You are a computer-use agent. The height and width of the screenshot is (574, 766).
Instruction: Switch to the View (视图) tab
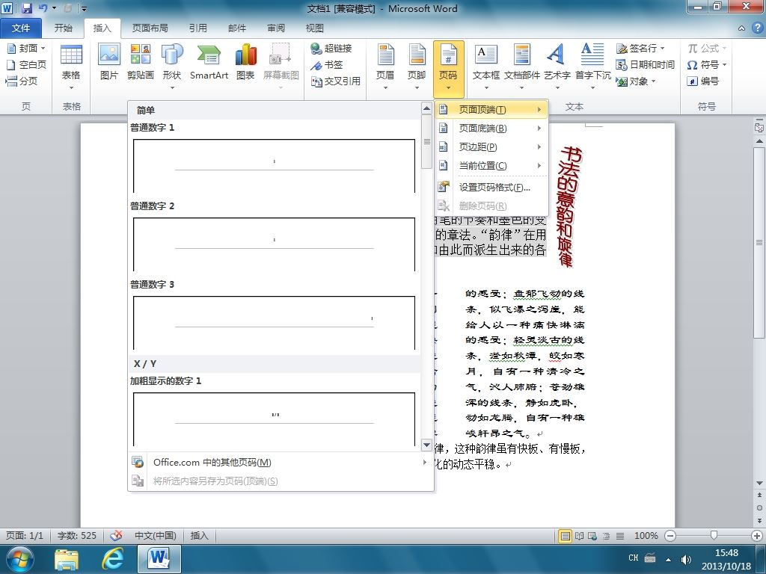click(315, 28)
